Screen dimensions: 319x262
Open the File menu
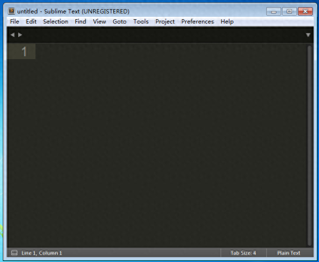(x=14, y=22)
